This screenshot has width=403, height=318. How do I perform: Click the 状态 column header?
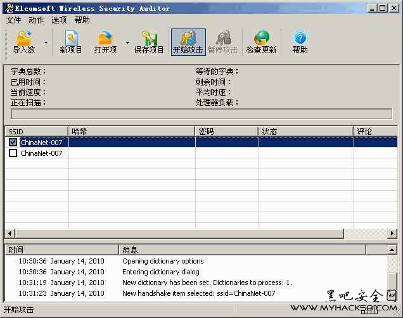[x=305, y=131]
